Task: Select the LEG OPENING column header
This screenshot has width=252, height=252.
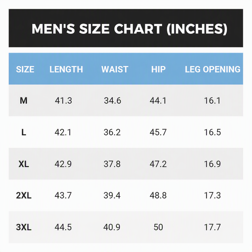Action: pyautogui.click(x=213, y=69)
